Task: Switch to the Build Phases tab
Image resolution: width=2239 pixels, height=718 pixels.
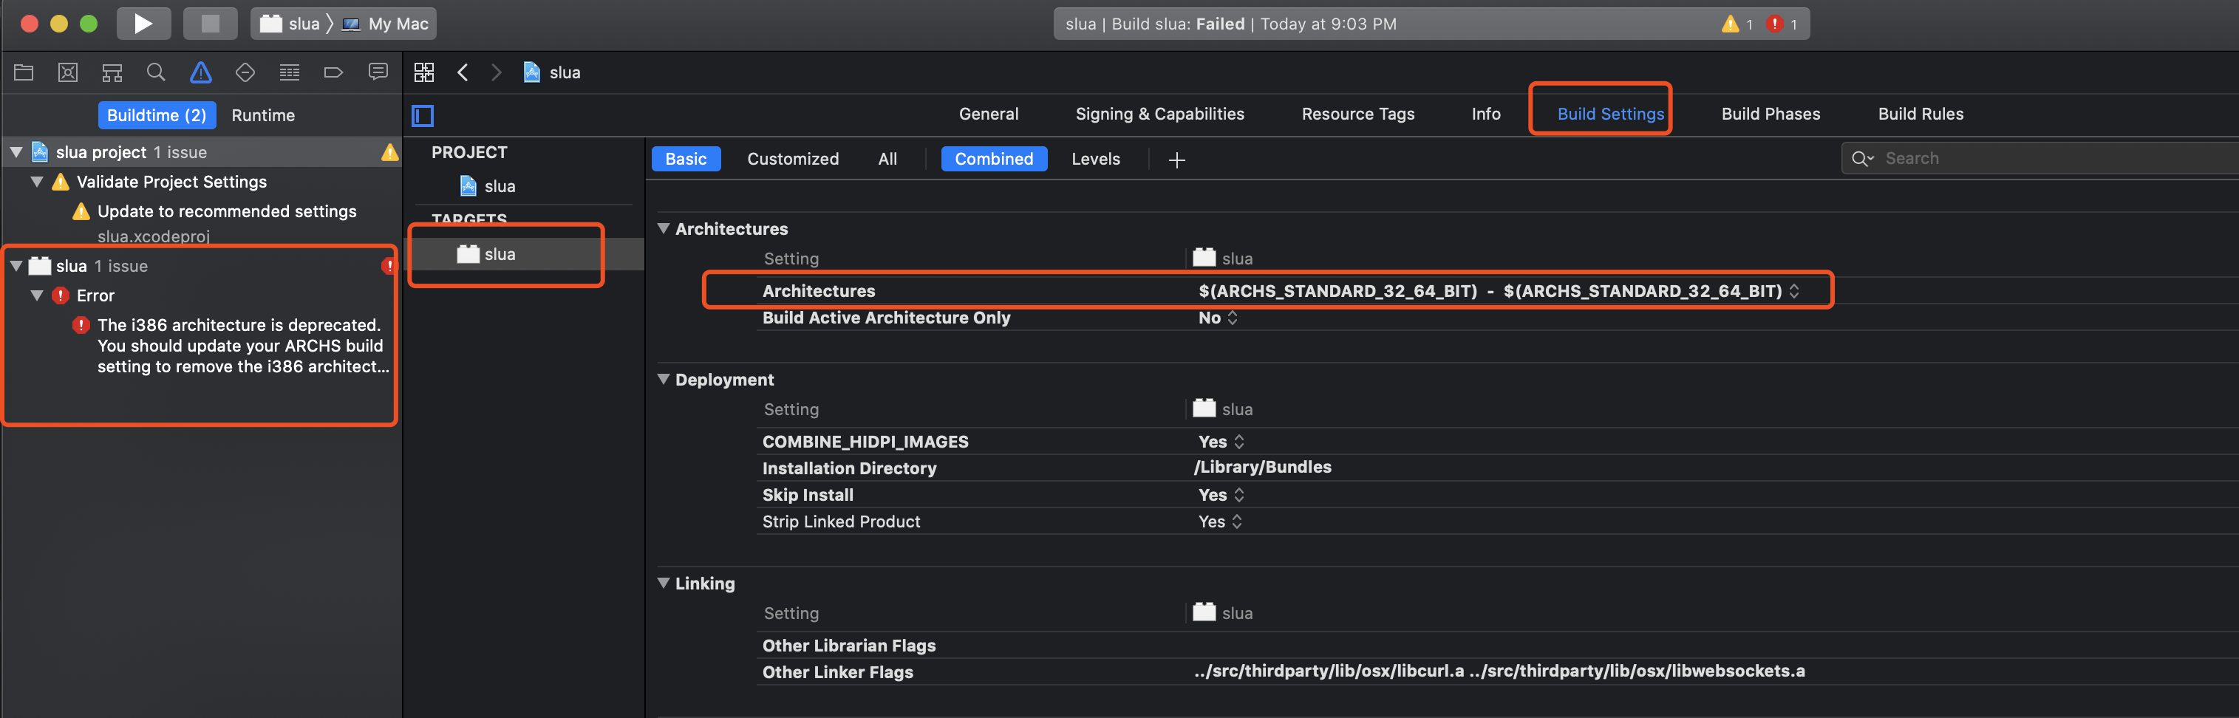Action: 1771,114
